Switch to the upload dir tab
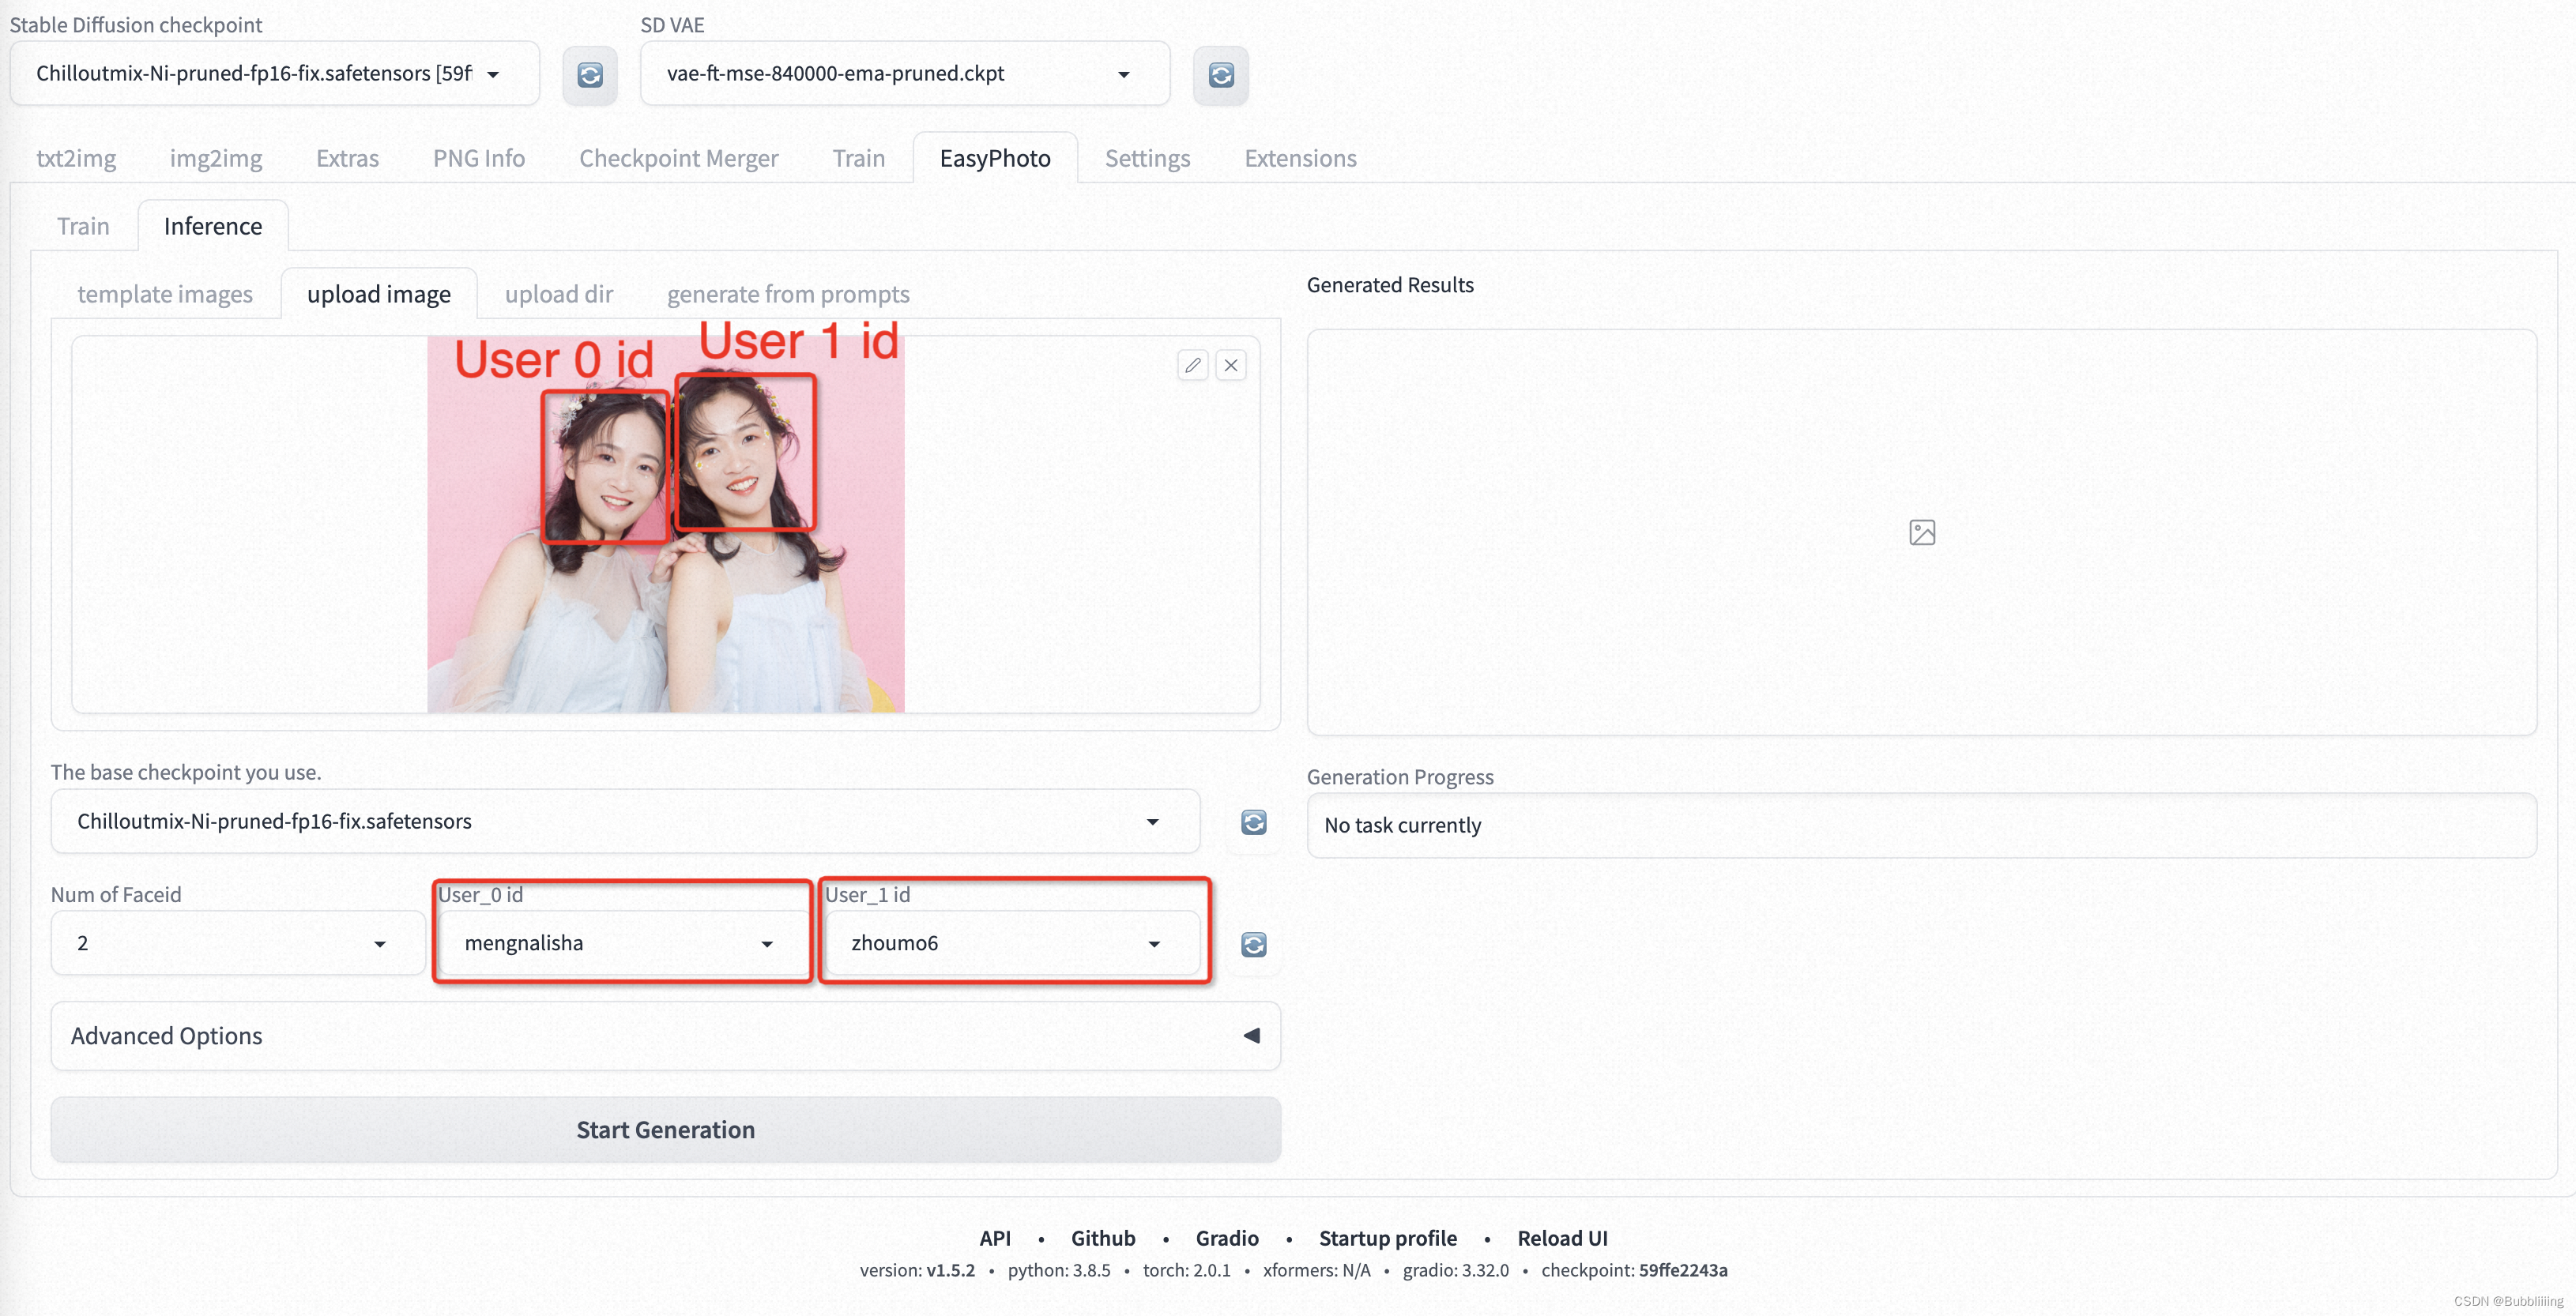The height and width of the screenshot is (1316, 2576). (559, 292)
